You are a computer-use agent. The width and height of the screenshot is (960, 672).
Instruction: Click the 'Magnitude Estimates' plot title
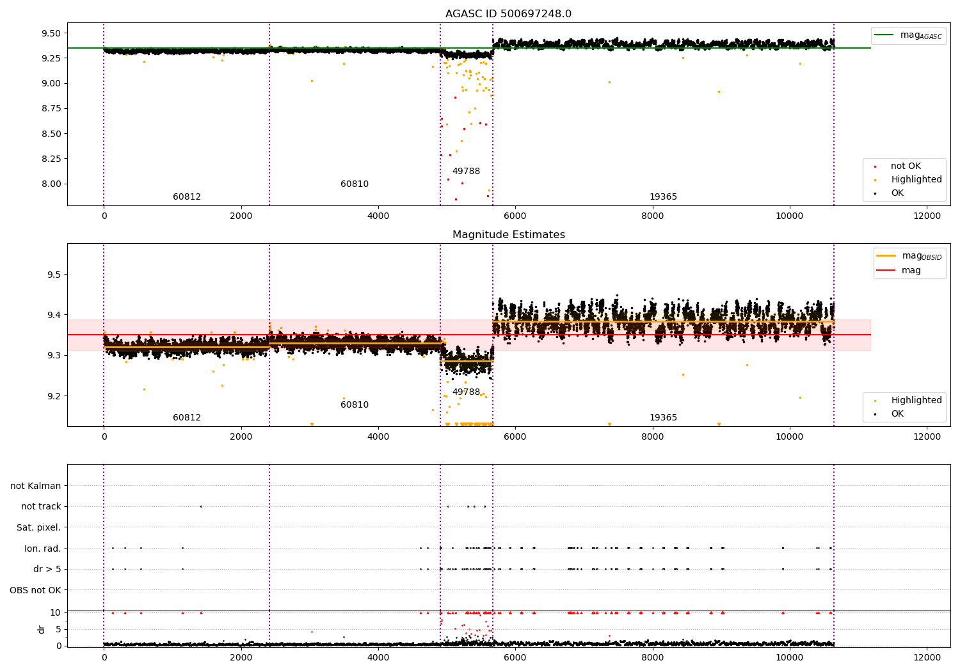pyautogui.click(x=508, y=234)
